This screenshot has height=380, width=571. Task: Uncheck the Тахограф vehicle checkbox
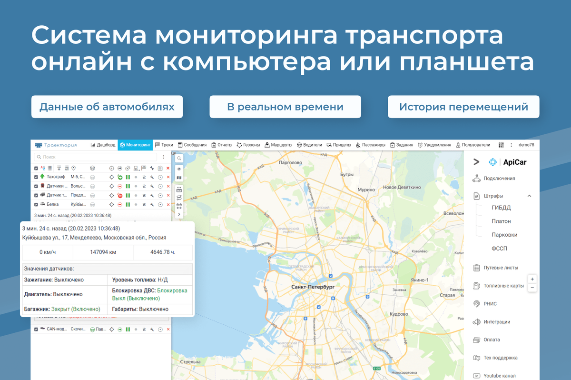(x=36, y=177)
